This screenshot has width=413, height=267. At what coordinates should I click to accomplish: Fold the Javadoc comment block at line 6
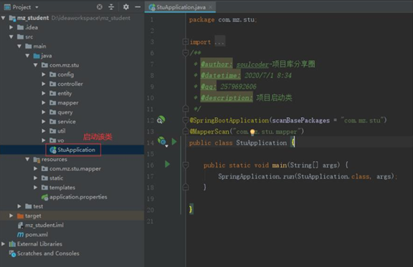pyautogui.click(x=186, y=53)
